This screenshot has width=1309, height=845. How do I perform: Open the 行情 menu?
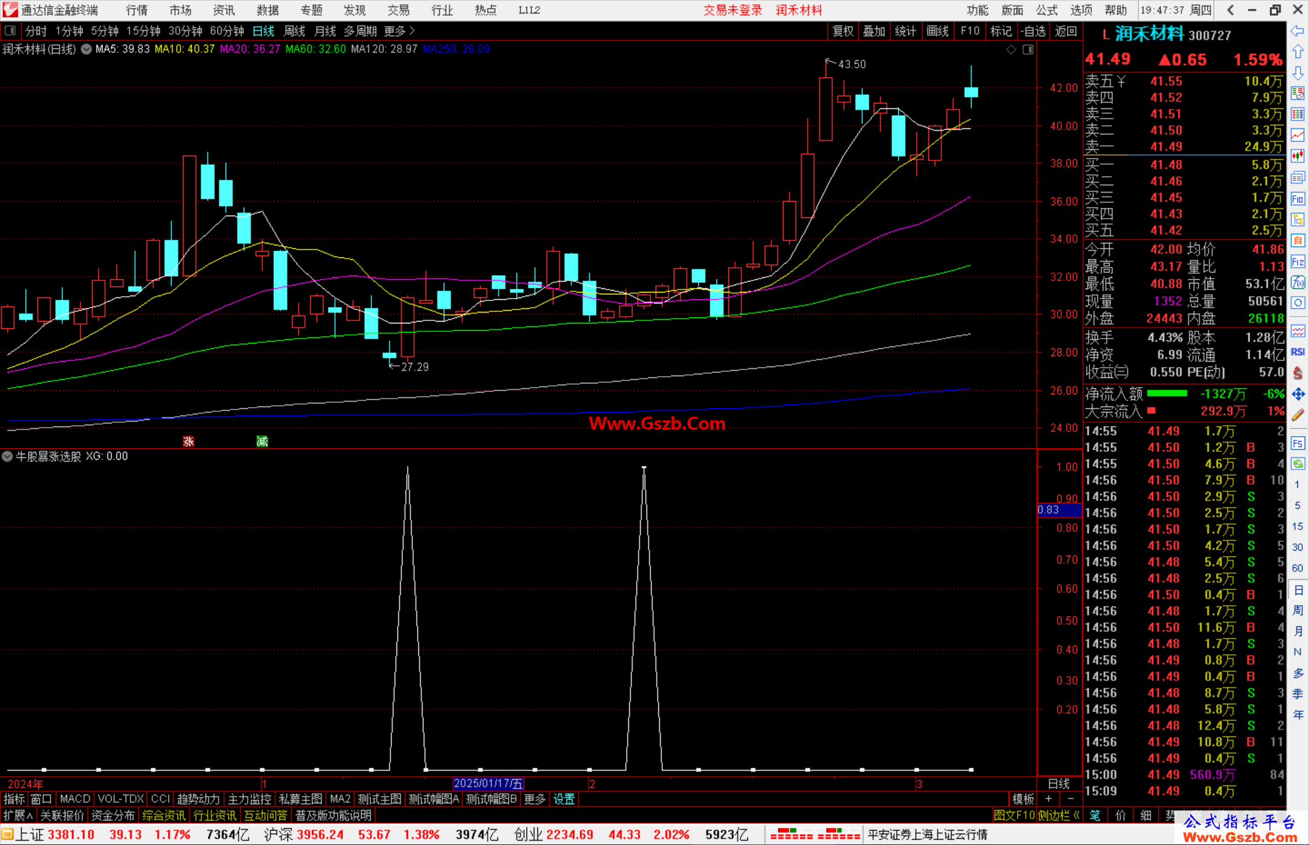[x=137, y=10]
